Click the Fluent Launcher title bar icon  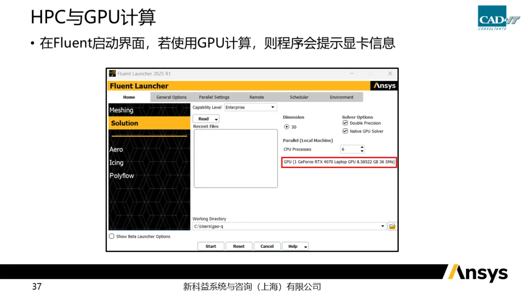coord(113,74)
